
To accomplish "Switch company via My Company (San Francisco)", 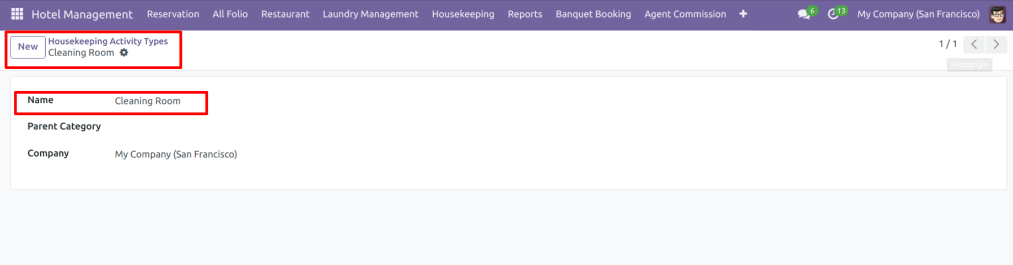I will pos(918,14).
